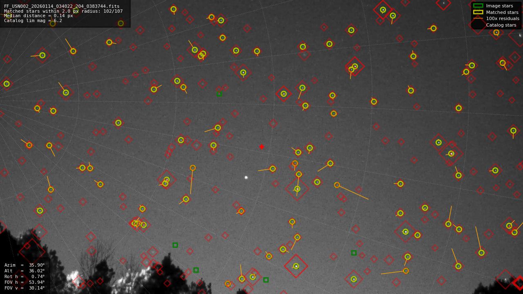Screen dimensions: 523x294
Task: Click the dark Catalog stars legend swatch
Action: (x=478, y=25)
